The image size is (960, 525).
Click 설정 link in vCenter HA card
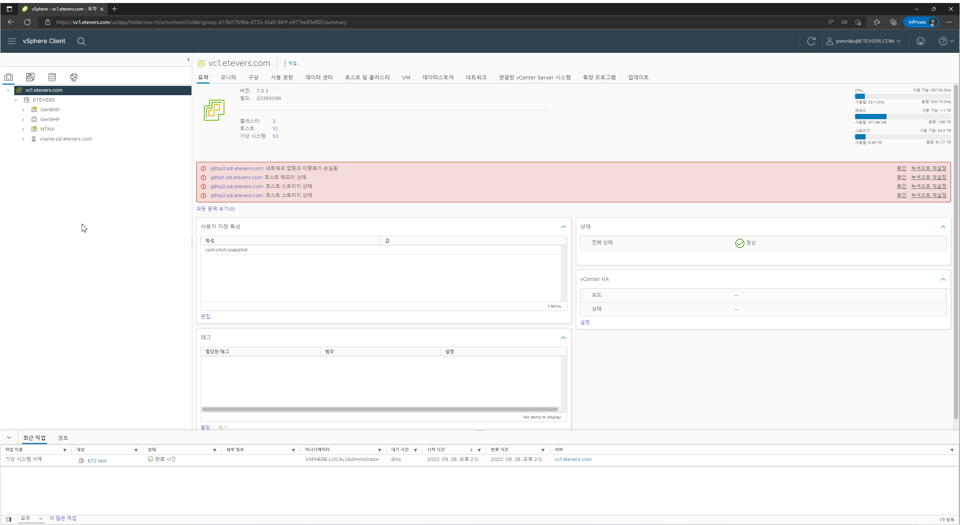tap(585, 323)
